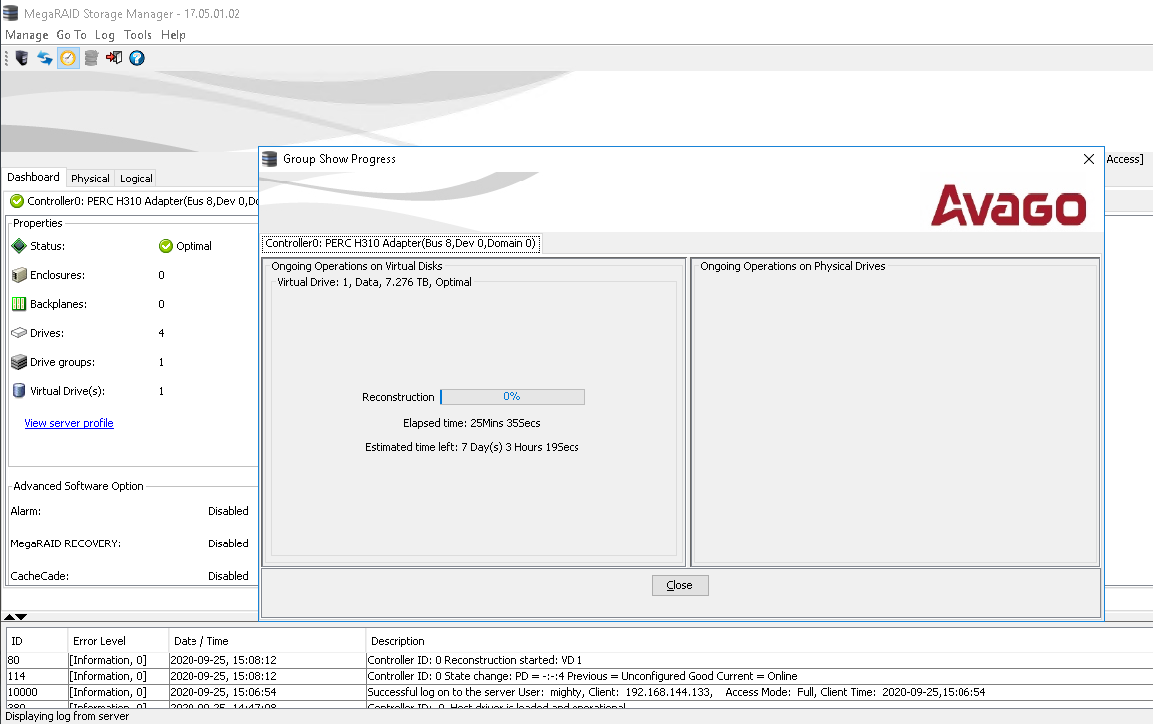Click the Close button in the progress dialog
Screen dimensions: 1153x724
click(x=680, y=585)
